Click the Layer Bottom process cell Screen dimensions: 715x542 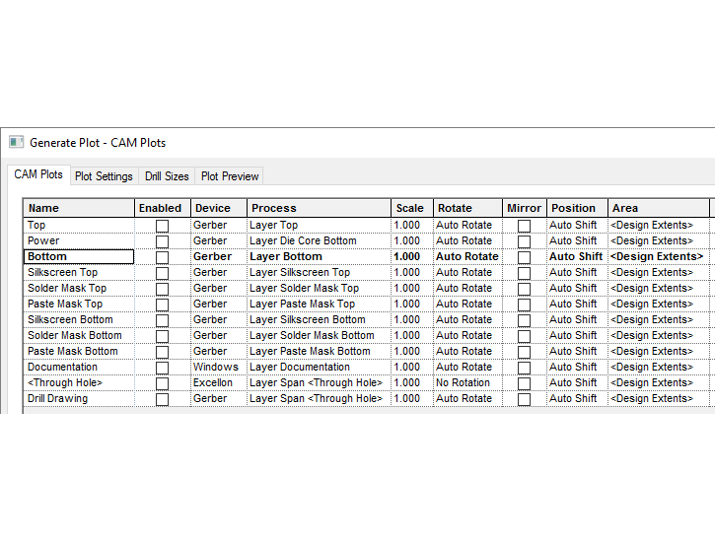coord(319,256)
